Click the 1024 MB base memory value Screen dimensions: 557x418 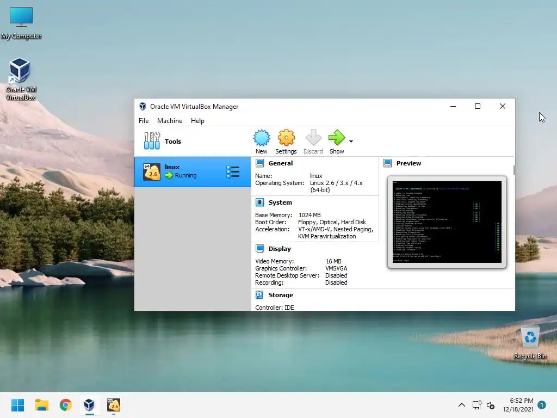click(x=310, y=215)
